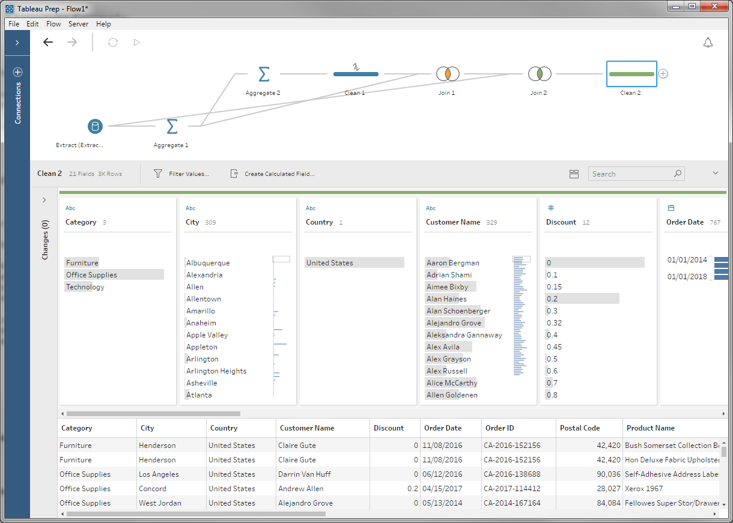Click the City card mini scroll indicator
This screenshot has width=733, height=523.
pos(281,259)
